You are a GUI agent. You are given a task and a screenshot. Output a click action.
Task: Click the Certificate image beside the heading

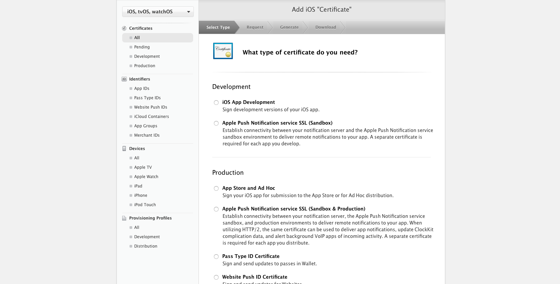pyautogui.click(x=223, y=51)
